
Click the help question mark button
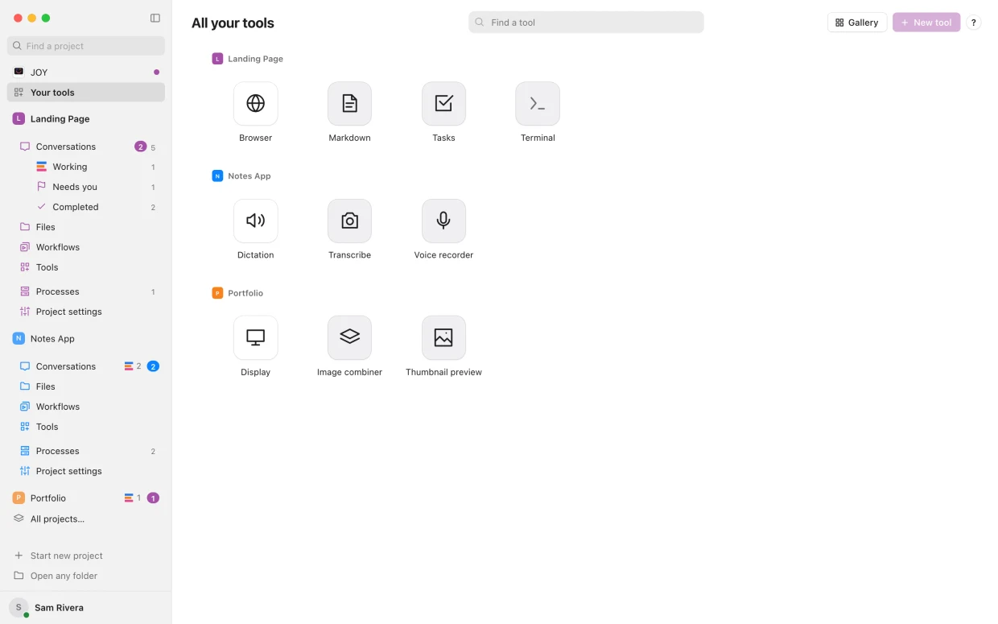click(x=974, y=23)
